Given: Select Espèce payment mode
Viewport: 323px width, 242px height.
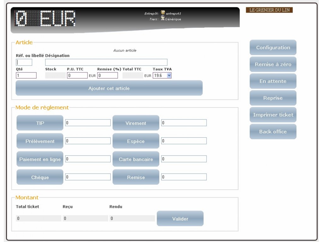Looking at the screenshot, I should [x=136, y=141].
